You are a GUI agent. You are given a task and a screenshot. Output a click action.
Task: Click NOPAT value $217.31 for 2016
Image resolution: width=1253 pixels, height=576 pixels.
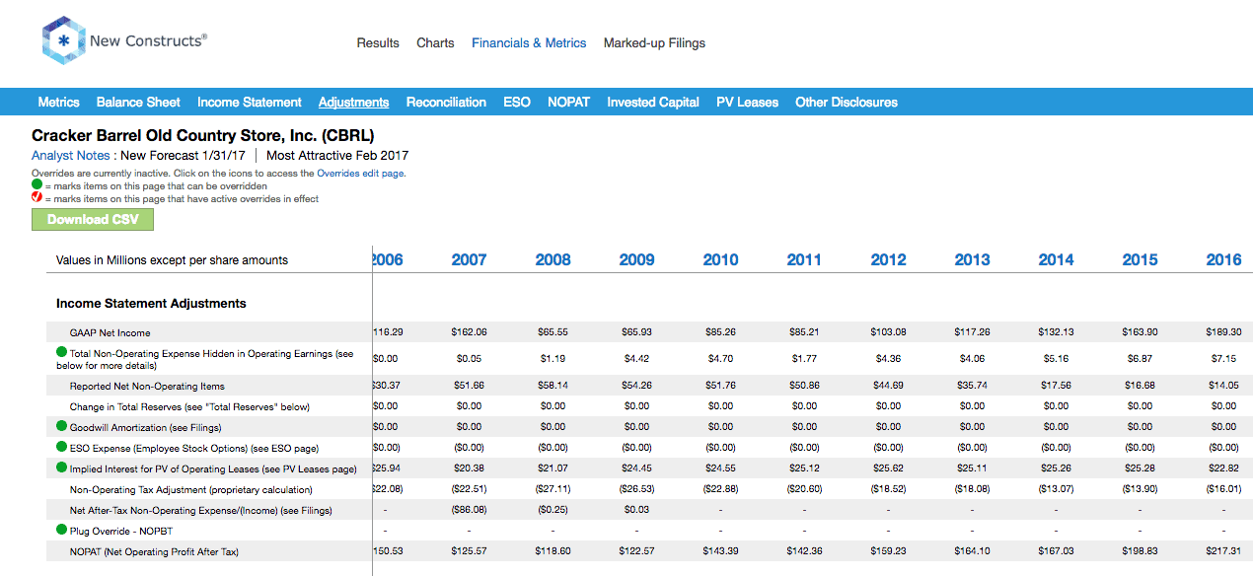[1223, 551]
